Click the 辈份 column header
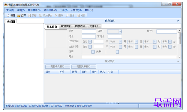Screen dimensions: 187x112 [x=85, y=72]
